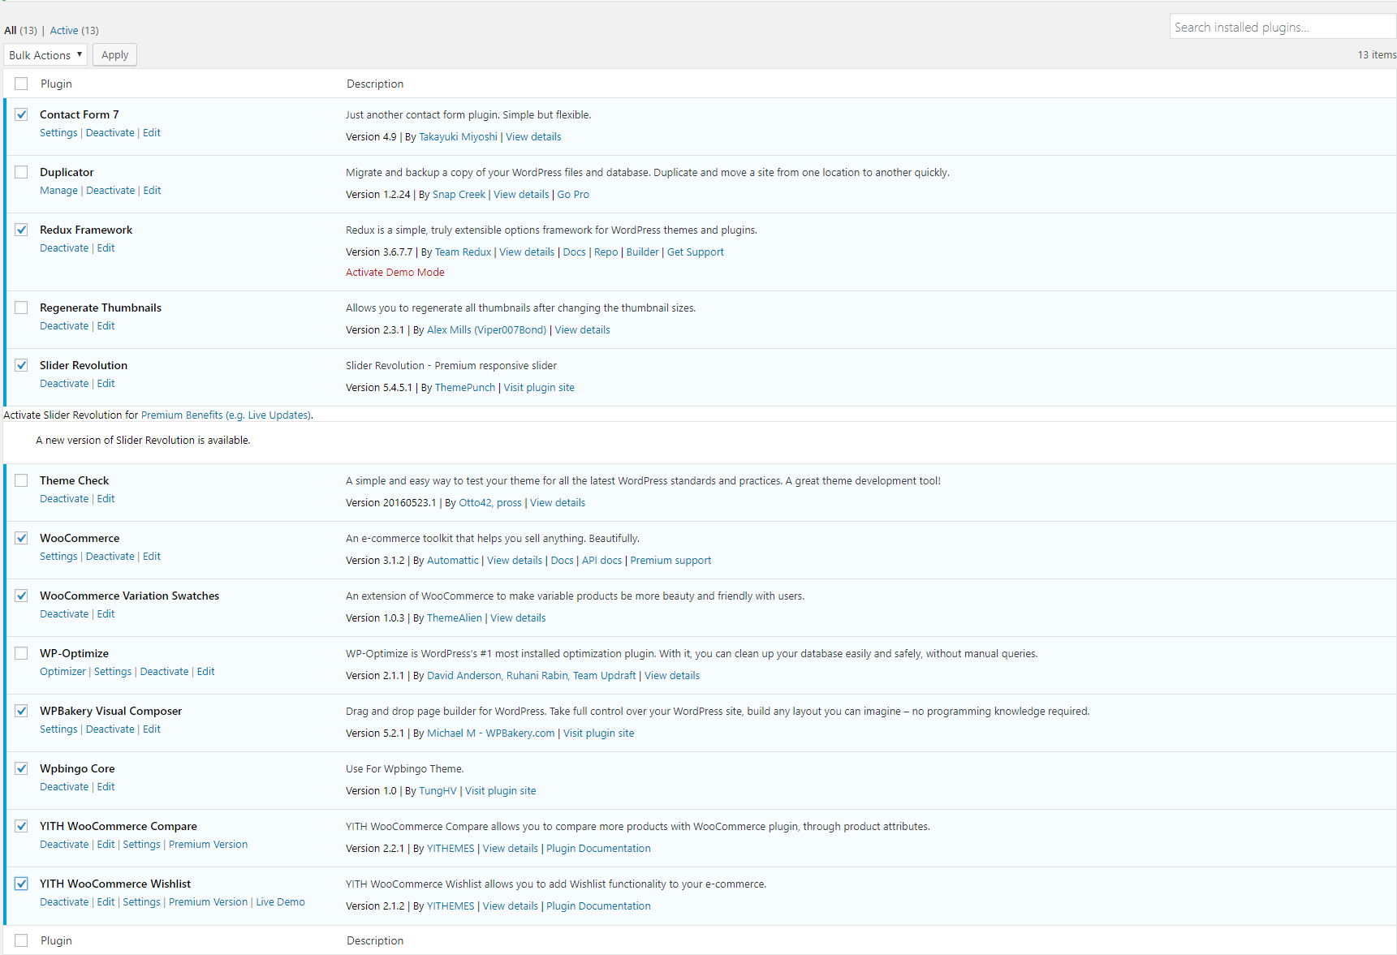Click Activate Demo Mode for Redux
This screenshot has height=955, width=1397.
click(395, 273)
